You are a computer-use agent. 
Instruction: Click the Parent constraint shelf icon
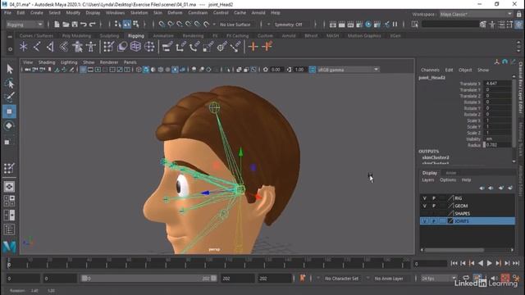pyautogui.click(x=167, y=47)
